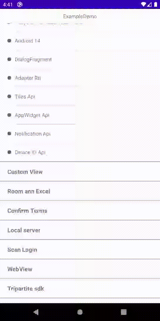The height and width of the screenshot is (321, 160).
Task: Open the DialogFragment entry
Action: [x=33, y=60]
